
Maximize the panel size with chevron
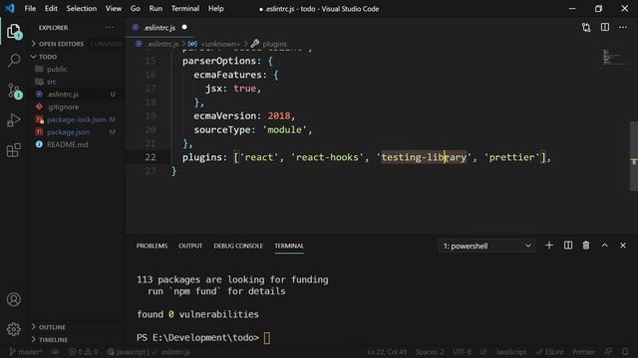click(605, 246)
